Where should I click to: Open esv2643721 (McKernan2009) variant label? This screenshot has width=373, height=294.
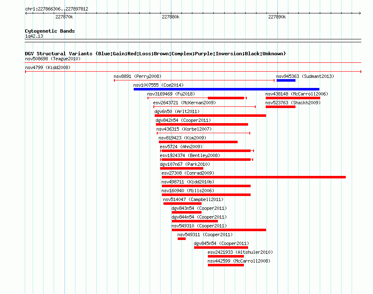click(x=184, y=103)
